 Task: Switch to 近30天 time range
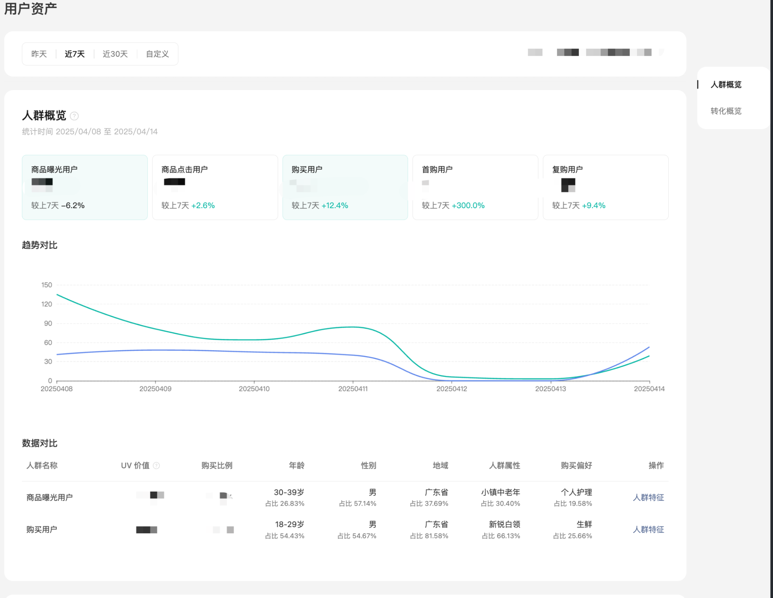coord(115,54)
